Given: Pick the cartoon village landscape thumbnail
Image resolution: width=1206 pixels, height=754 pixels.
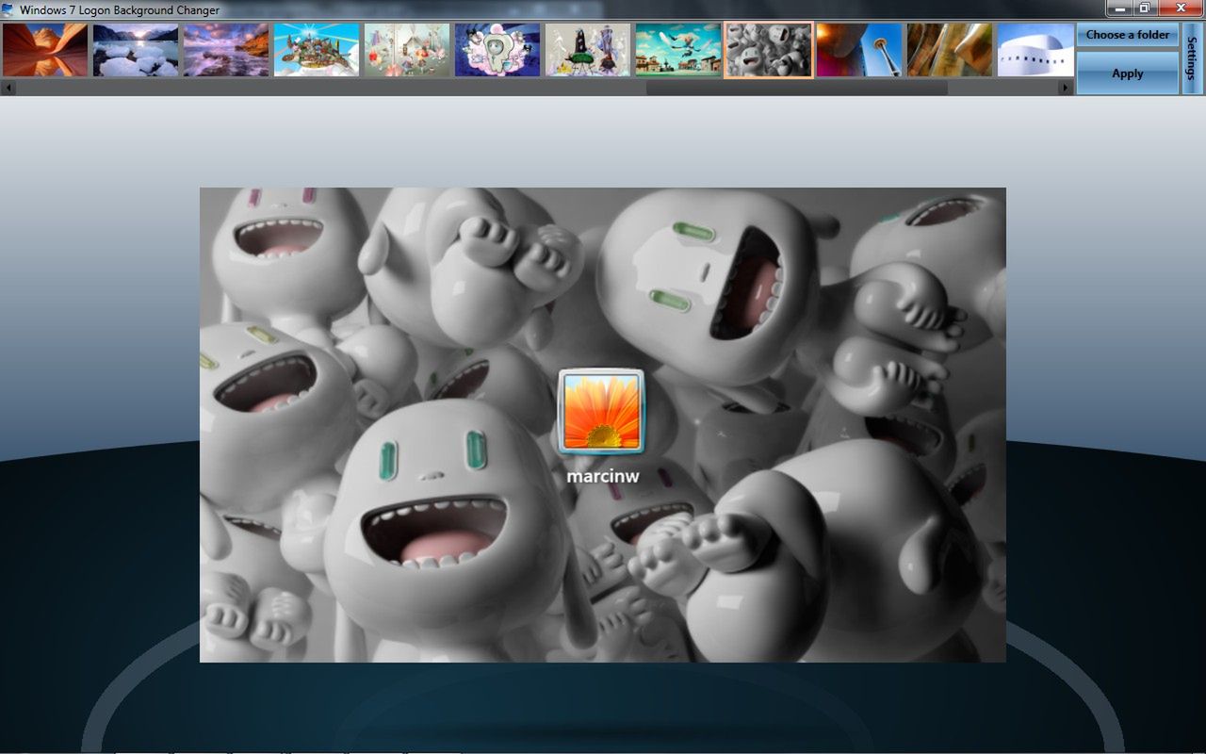Looking at the screenshot, I should pyautogui.click(x=678, y=50).
